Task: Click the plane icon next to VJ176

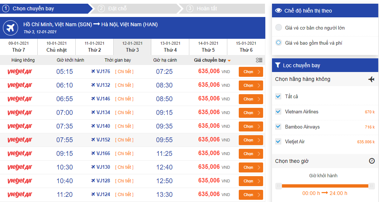Action: [93, 71]
